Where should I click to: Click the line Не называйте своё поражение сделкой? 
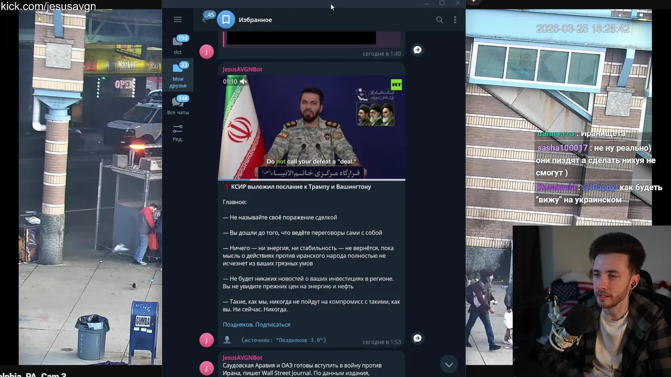(x=280, y=217)
